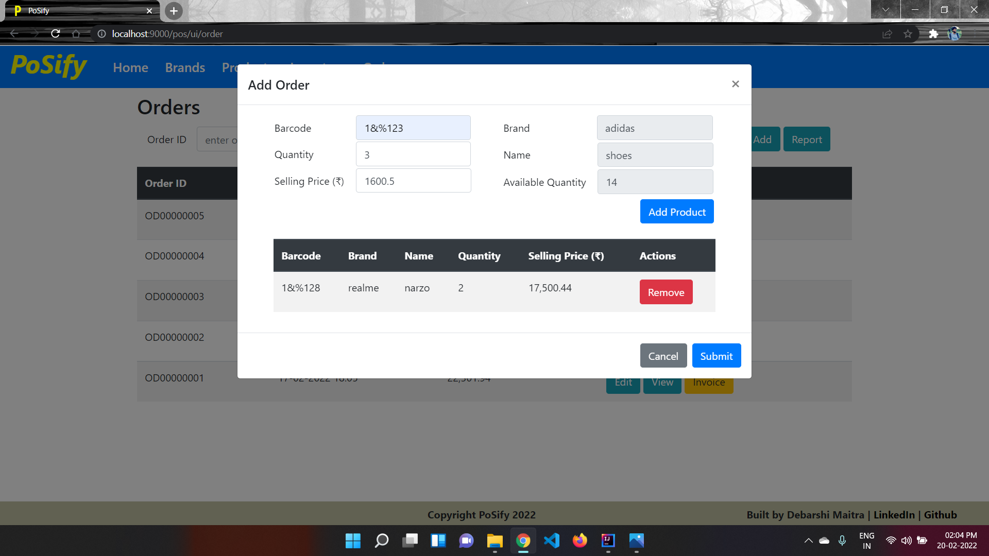Open browser extensions puzzle icon
Screen dimensions: 989x556
click(933, 34)
